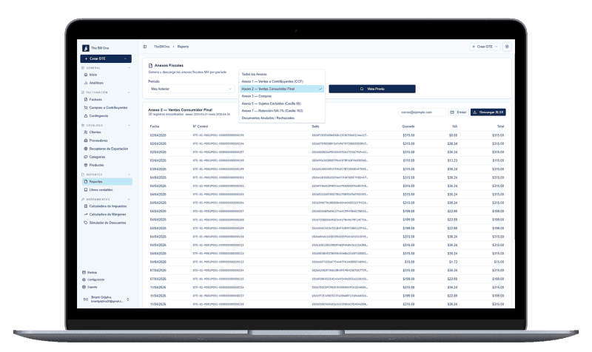Click the Descargar XLSX button
Viewport: 592px width, 352px height.
point(488,112)
